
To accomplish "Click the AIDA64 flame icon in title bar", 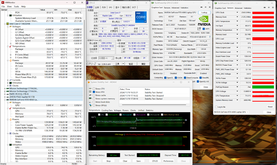I will click(89, 82).
